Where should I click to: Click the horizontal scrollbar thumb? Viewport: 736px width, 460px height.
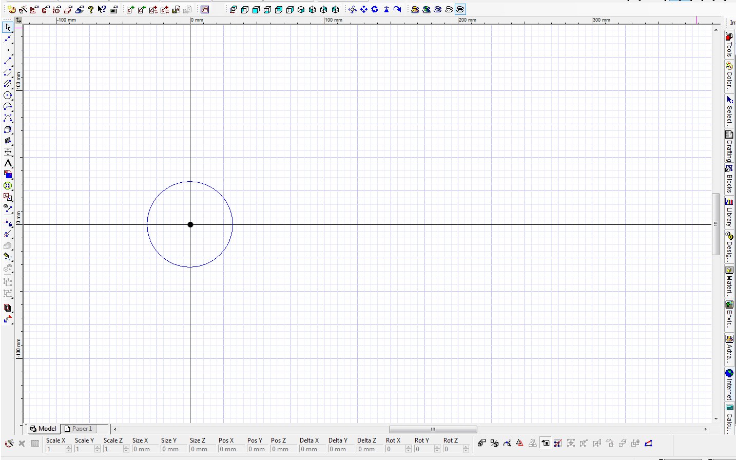click(433, 429)
